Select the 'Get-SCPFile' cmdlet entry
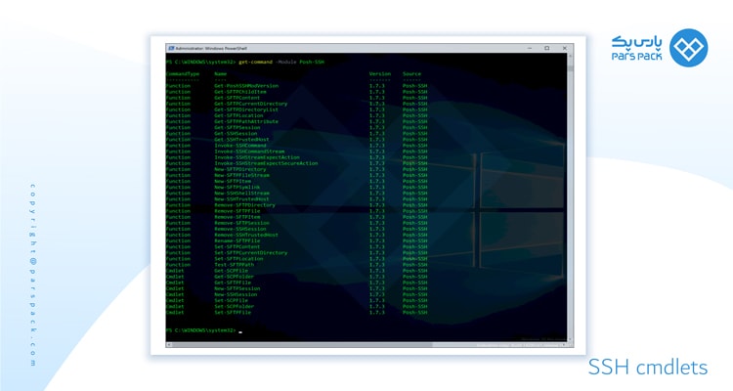This screenshot has height=391, width=733. (x=231, y=271)
